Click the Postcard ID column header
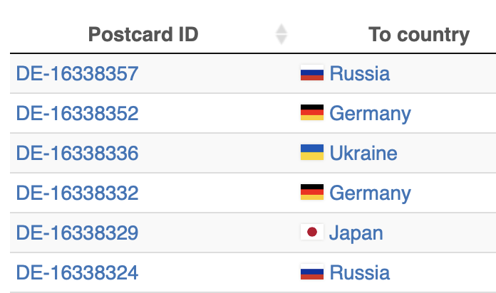Screen dimensions: 496x293 pyautogui.click(x=143, y=34)
